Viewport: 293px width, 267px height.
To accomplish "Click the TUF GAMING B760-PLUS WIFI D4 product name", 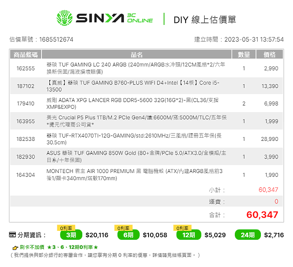I will tap(133, 86).
